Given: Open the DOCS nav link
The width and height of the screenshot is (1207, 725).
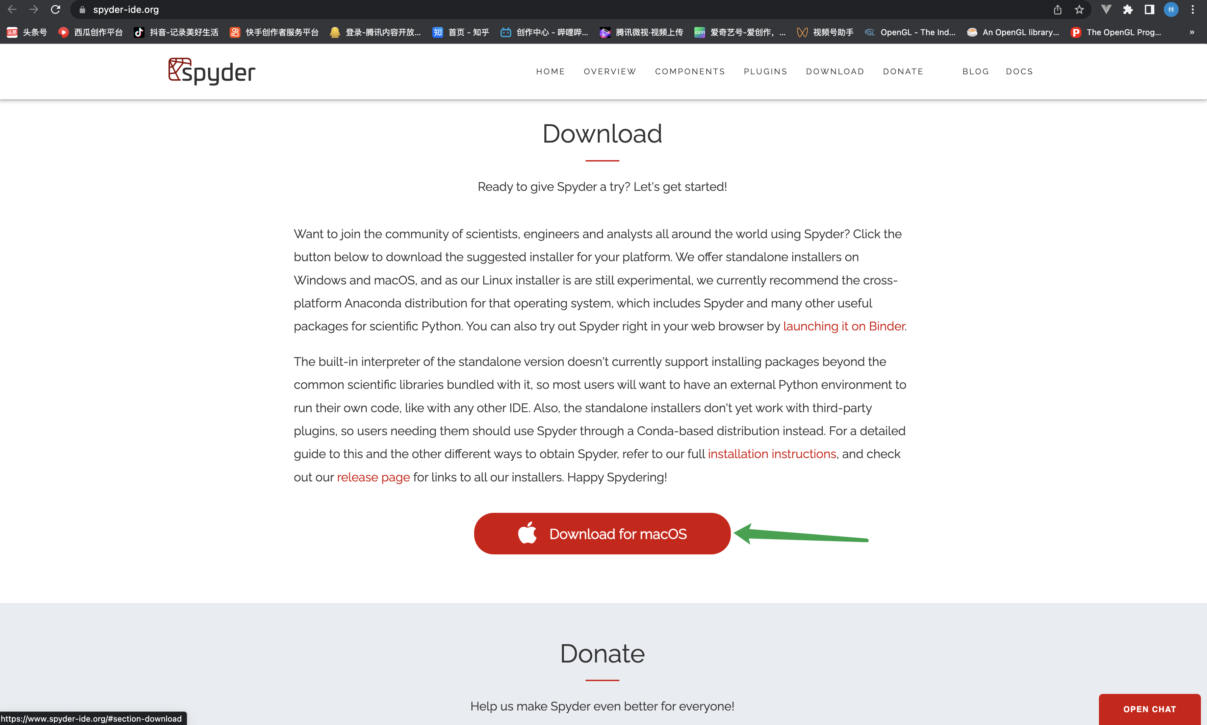Looking at the screenshot, I should pyautogui.click(x=1020, y=71).
